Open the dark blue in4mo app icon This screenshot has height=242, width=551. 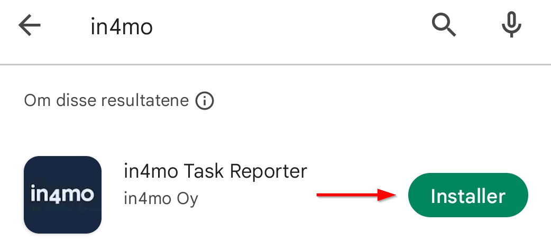pos(62,195)
